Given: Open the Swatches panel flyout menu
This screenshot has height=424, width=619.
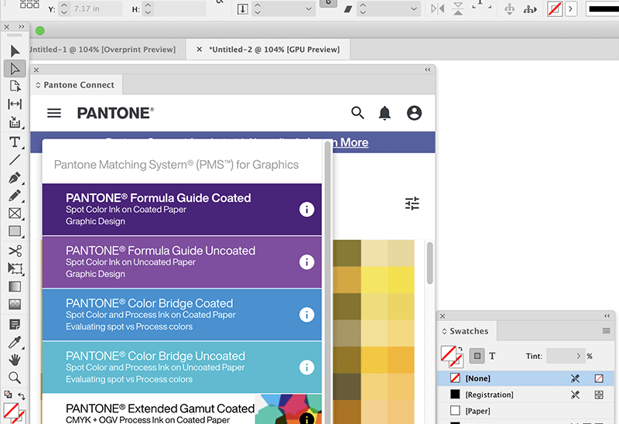Looking at the screenshot, I should click(606, 331).
